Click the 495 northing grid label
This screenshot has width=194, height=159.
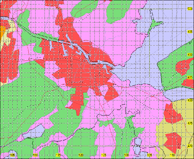(x=190, y=32)
